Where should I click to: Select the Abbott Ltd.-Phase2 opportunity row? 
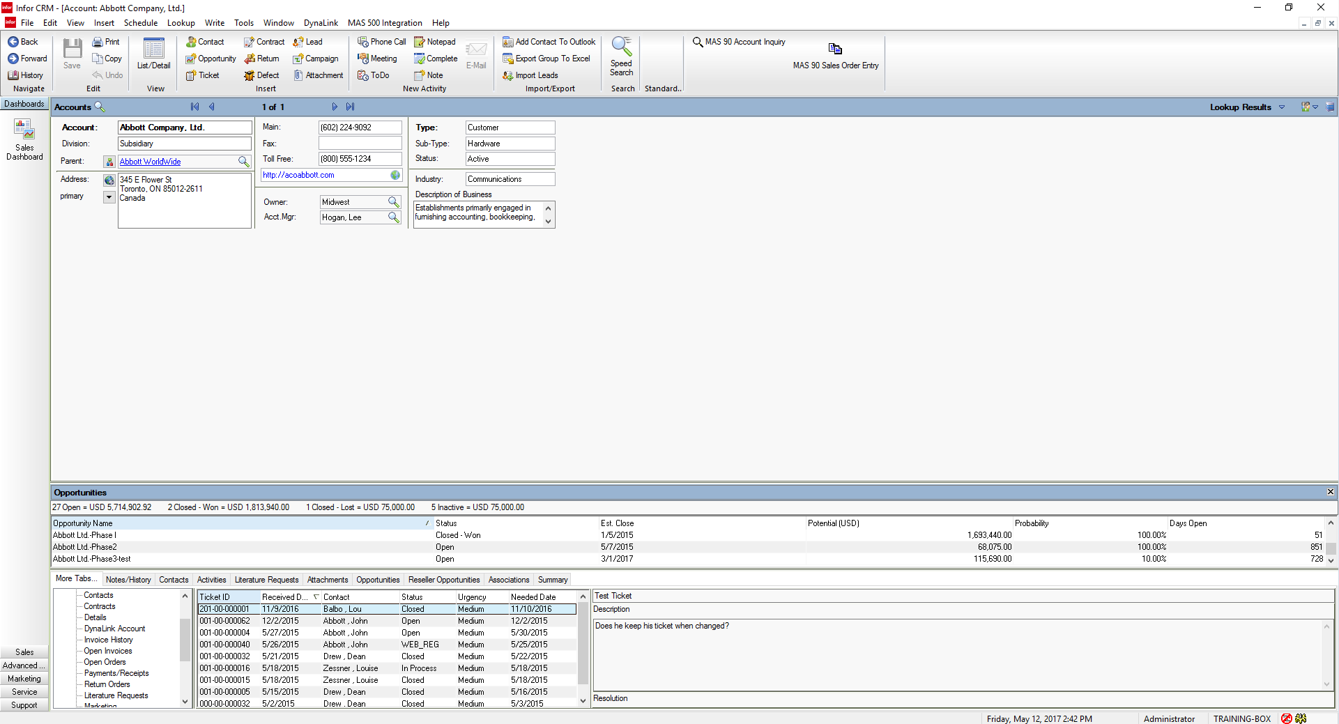click(x=689, y=547)
